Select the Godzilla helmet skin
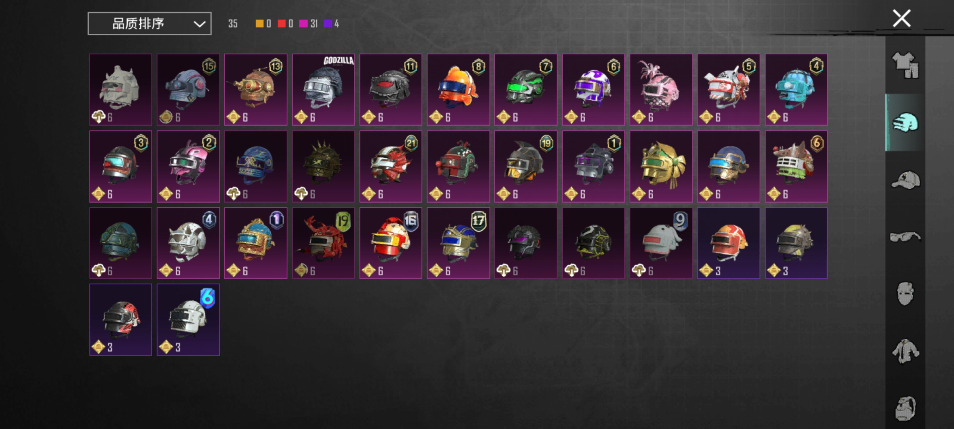The height and width of the screenshot is (429, 954). [x=323, y=90]
